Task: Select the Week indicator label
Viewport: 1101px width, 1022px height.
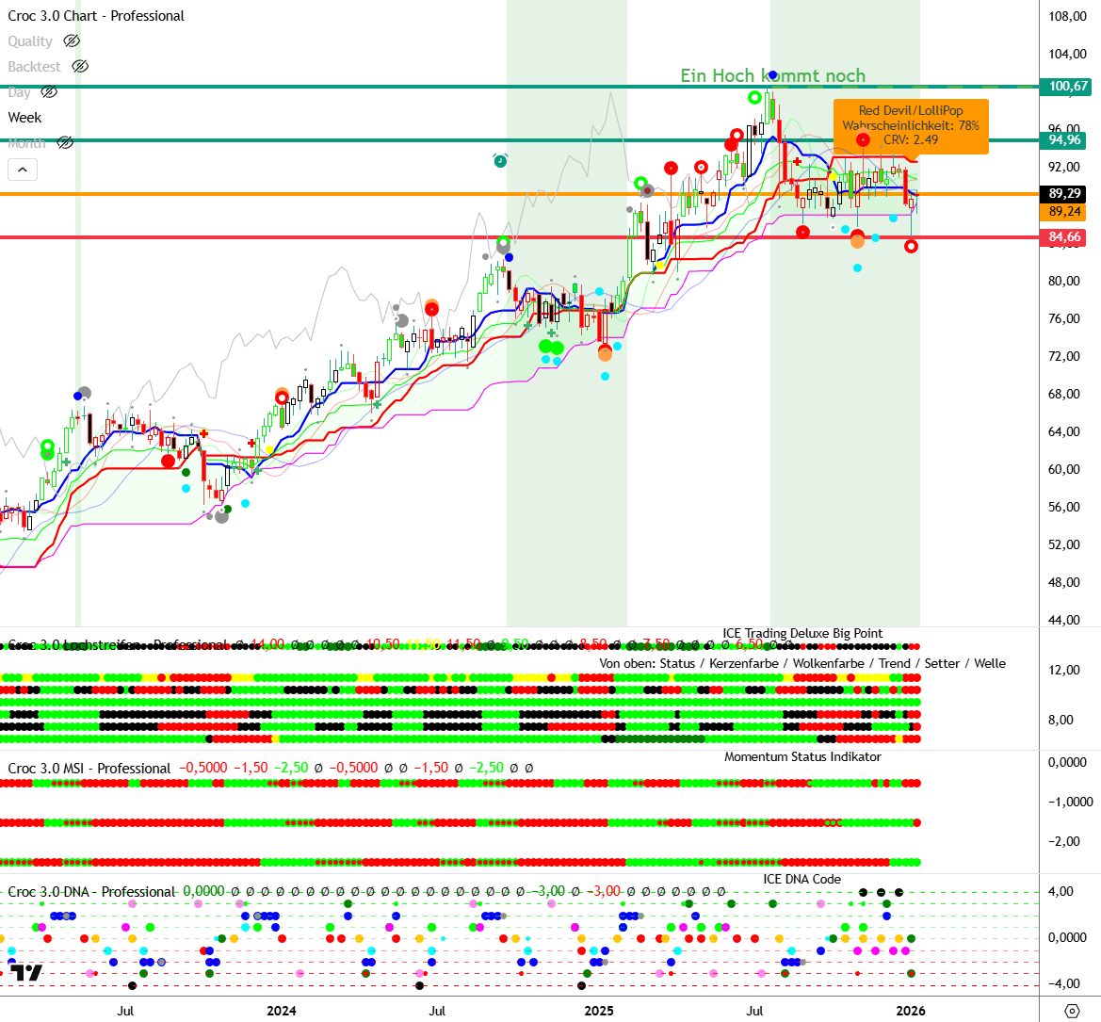Action: 24,118
